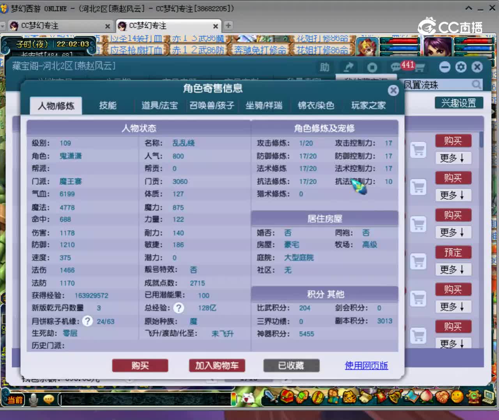This screenshot has height=420, width=499.
Task: Click the first listing's 购买 button
Action: coord(453,141)
